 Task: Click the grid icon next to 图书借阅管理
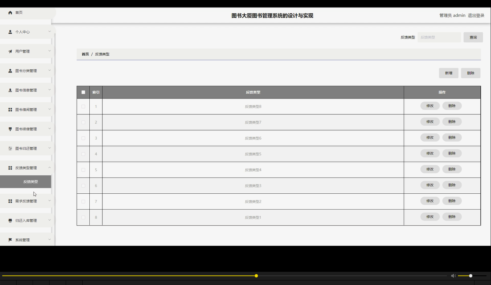coord(10,110)
